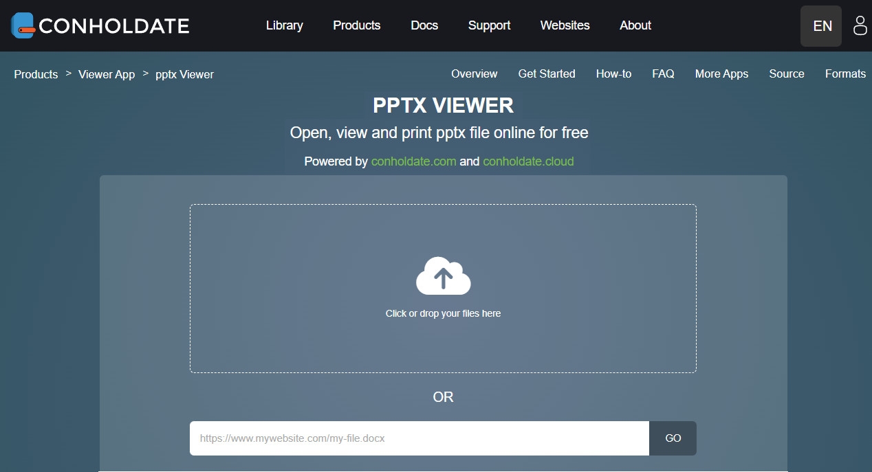Screen dimensions: 872x472
Task: Go to Viewer App breadcrumb link
Action: pos(107,74)
